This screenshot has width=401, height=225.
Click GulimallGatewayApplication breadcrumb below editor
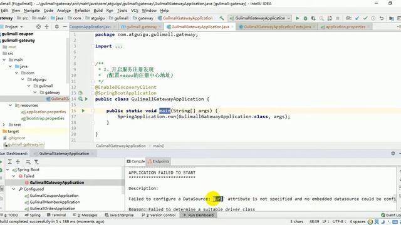[x=121, y=146]
